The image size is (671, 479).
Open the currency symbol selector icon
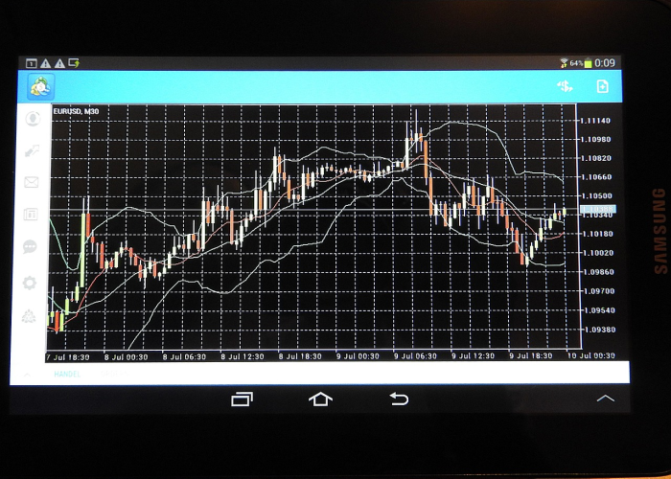pyautogui.click(x=565, y=86)
